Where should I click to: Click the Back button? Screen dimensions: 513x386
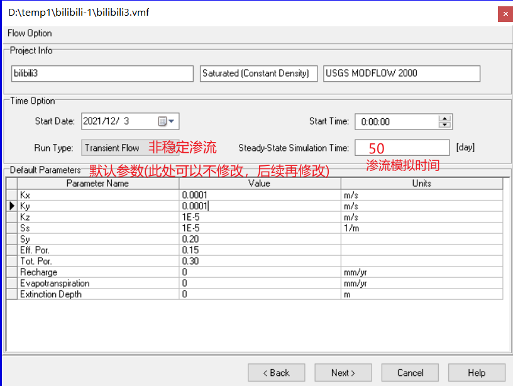(x=276, y=372)
